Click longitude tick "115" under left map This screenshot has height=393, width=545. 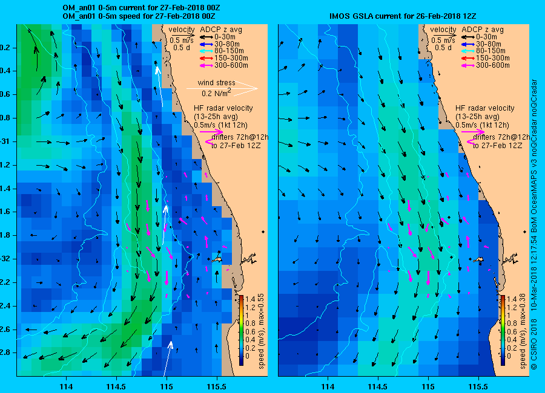pos(167,386)
